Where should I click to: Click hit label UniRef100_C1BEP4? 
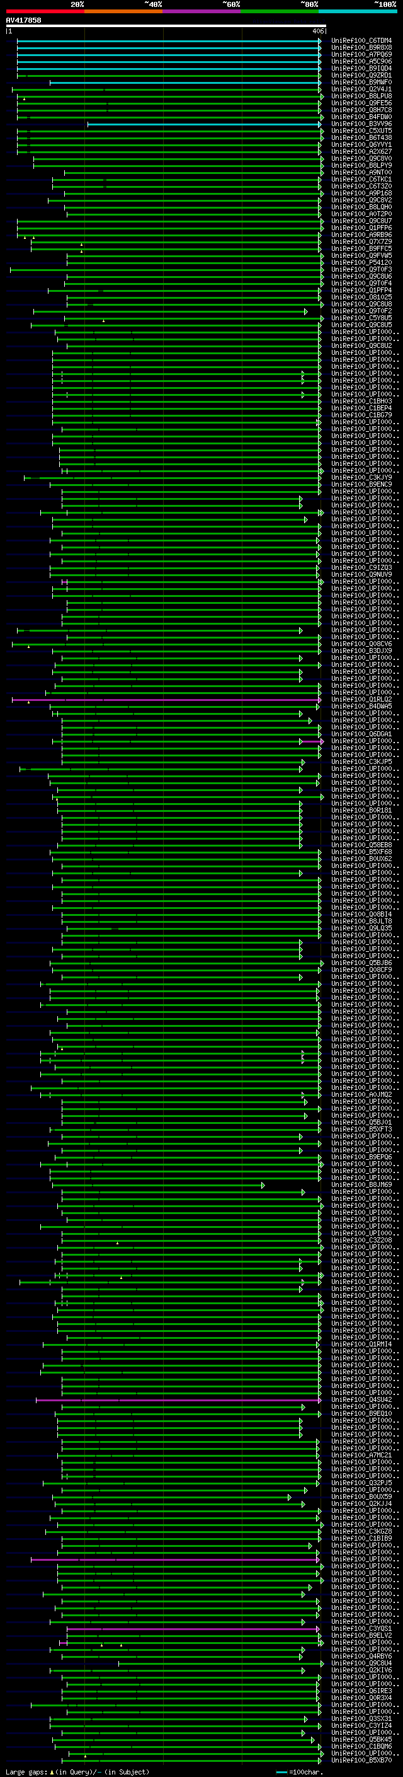tap(361, 408)
